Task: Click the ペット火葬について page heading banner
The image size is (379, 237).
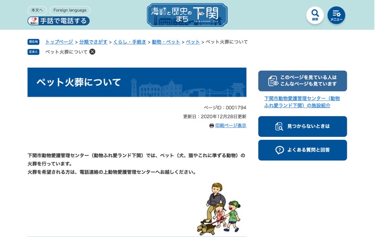Action: pos(137,82)
